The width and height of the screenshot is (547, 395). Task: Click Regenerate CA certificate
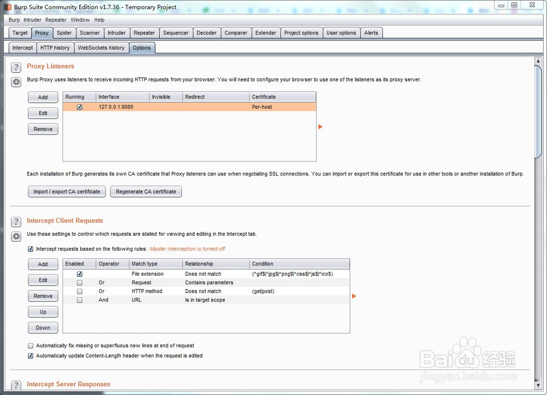tap(146, 191)
